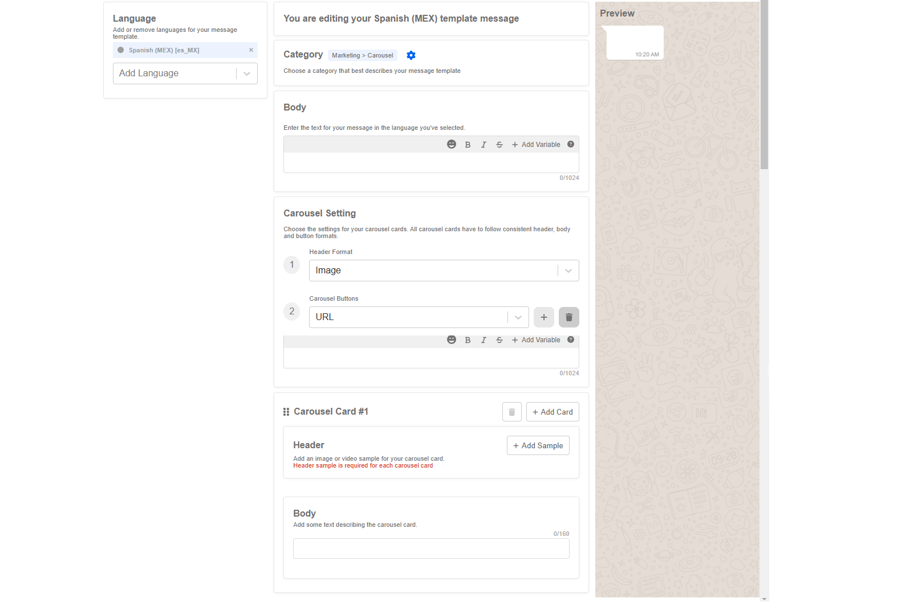The height and width of the screenshot is (602, 902).
Task: Click the Add Sample button
Action: [x=538, y=446]
